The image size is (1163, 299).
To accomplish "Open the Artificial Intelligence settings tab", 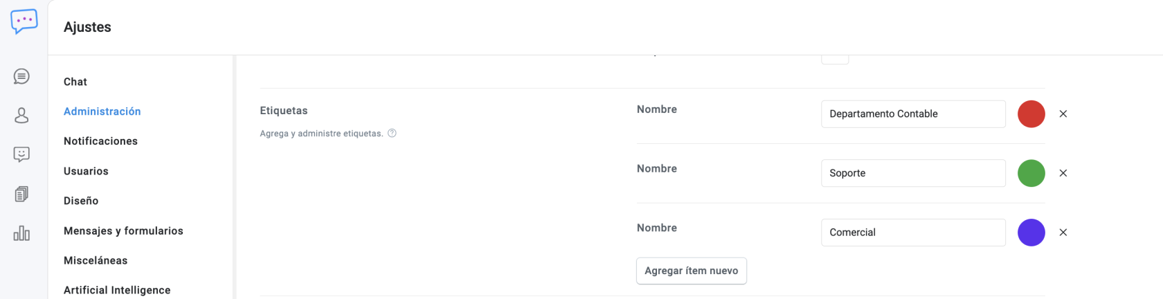I will click(x=117, y=290).
